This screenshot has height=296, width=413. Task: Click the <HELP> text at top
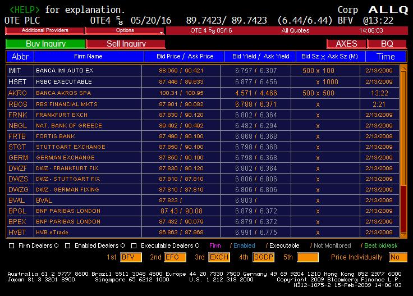[x=25, y=10]
